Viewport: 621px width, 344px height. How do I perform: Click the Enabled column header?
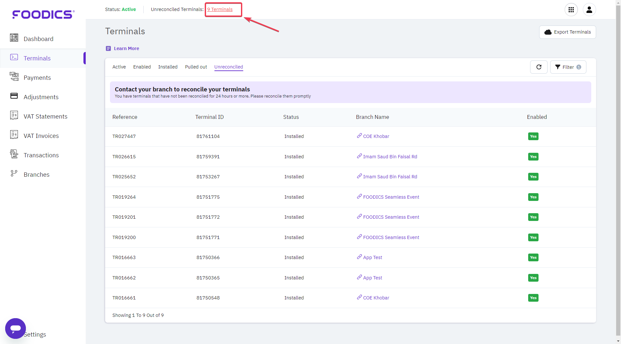(537, 117)
